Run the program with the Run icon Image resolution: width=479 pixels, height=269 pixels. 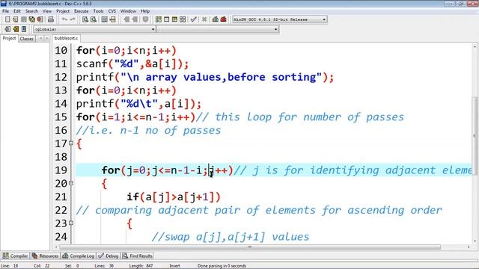166,19
